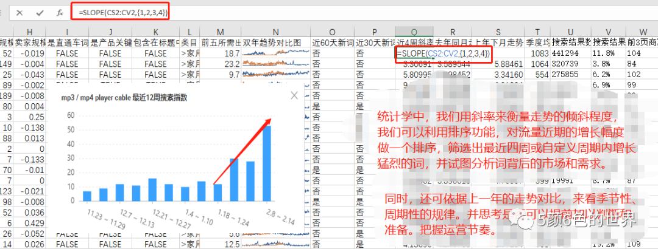Select the cell with value 275855

point(570,75)
